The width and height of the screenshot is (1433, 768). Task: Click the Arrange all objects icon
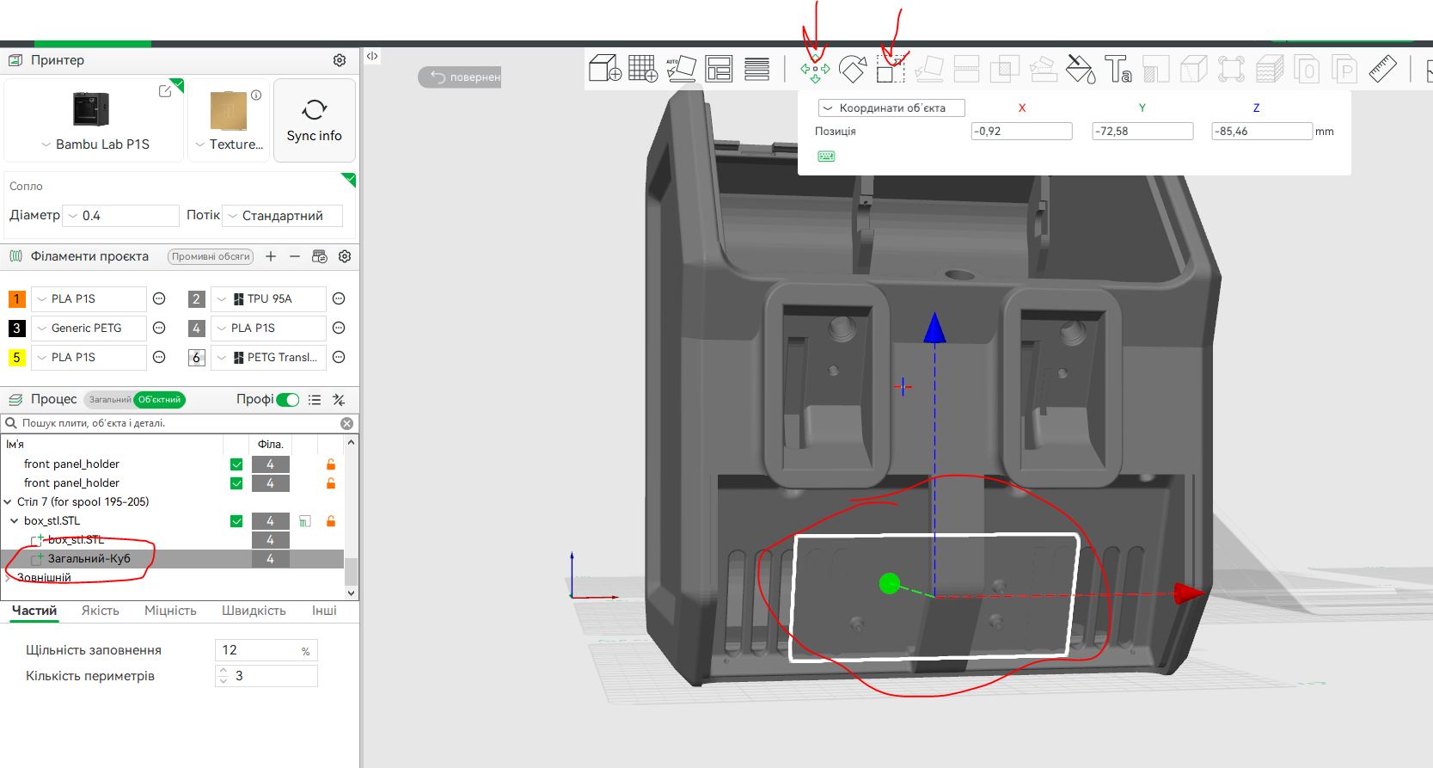tap(719, 68)
